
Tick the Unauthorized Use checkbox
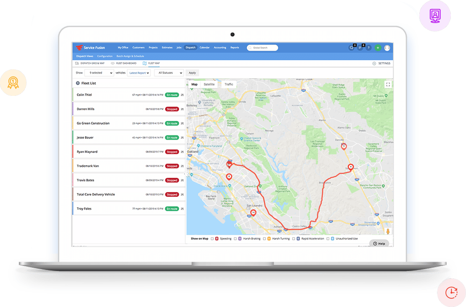(328, 238)
